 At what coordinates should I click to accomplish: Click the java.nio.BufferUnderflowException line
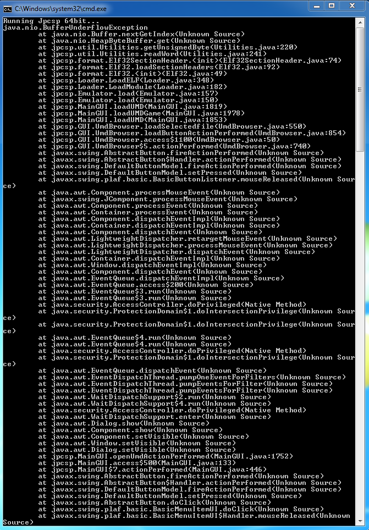pyautogui.click(x=75, y=27)
